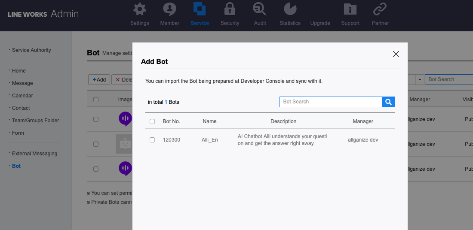
Task: Click the Delete button behind dialog
Action: point(122,80)
